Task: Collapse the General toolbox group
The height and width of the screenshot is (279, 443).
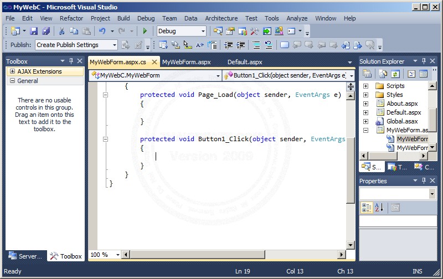Action: click(12, 80)
